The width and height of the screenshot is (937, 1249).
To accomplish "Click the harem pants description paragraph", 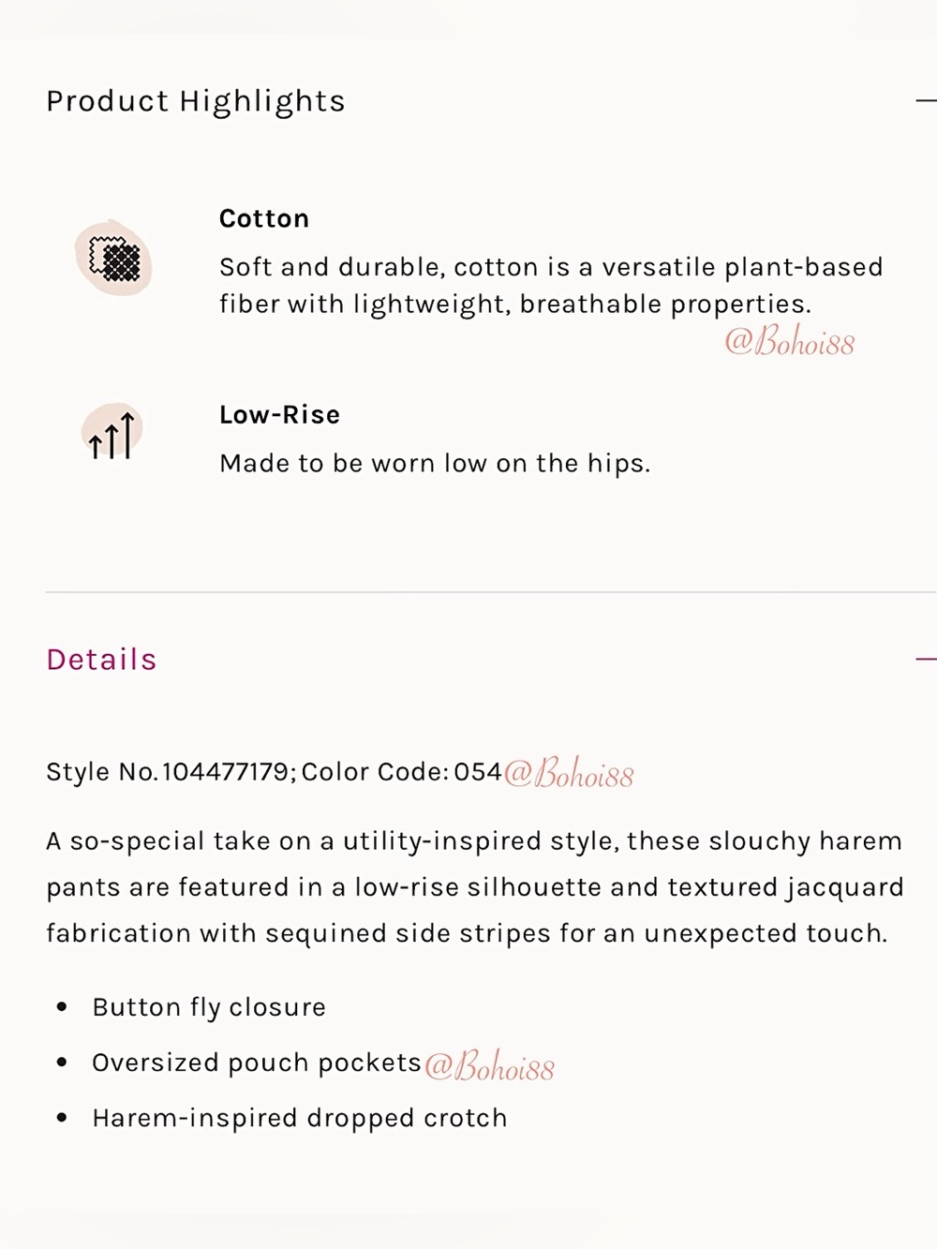I will point(475,887).
